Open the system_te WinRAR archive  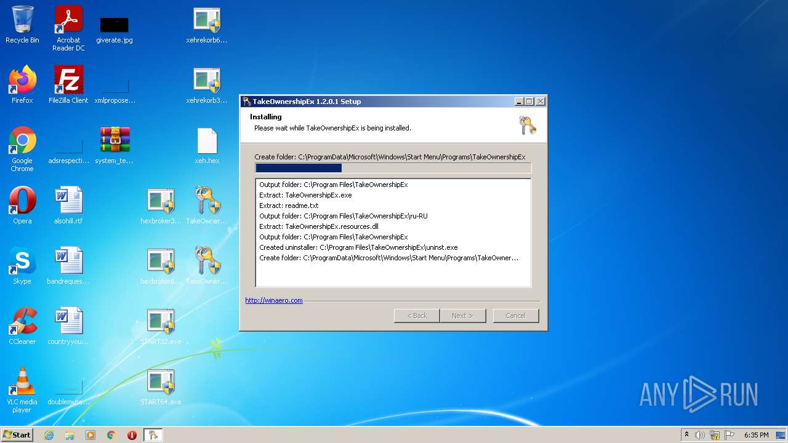tap(115, 146)
